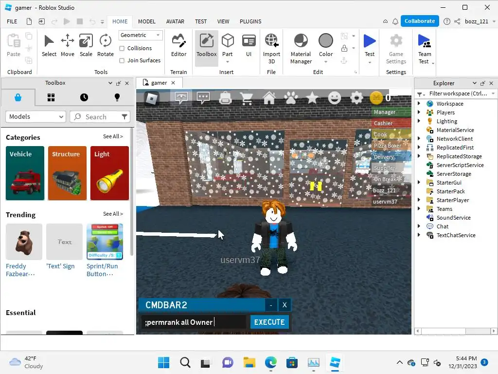Open Game Settings

(x=396, y=49)
